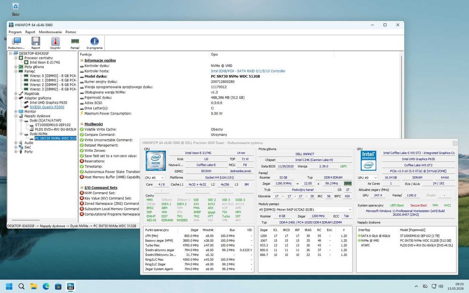Screen dimensions: 469x293
Task: Open the GPU #0 selector dropdown
Action: click(367, 178)
